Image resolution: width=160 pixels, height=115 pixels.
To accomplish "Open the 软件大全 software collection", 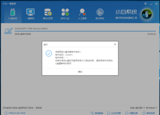I will click(x=65, y=14).
